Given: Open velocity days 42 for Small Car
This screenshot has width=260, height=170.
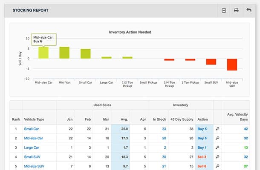Looking at the screenshot, I should pos(246,129).
